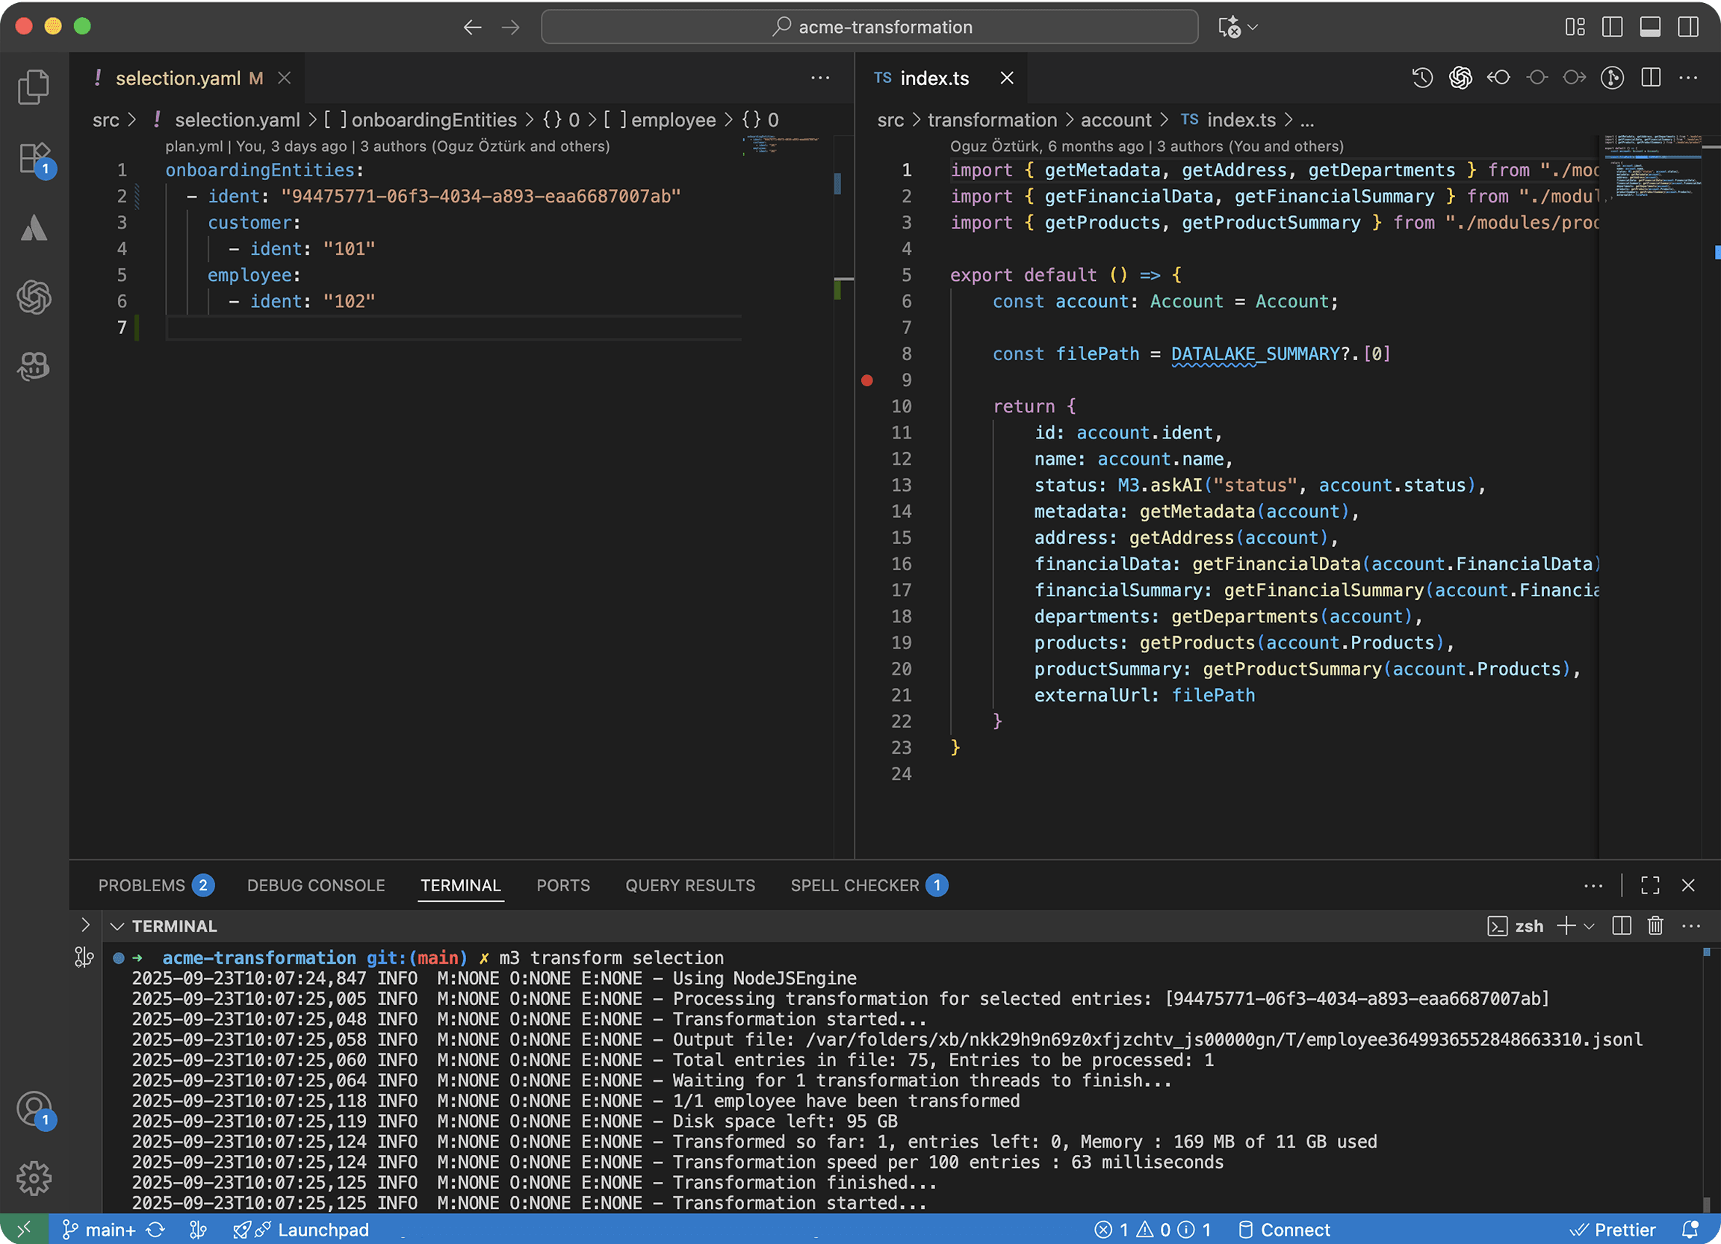Click the main+ git branch button
The width and height of the screenshot is (1721, 1244).
[x=99, y=1230]
